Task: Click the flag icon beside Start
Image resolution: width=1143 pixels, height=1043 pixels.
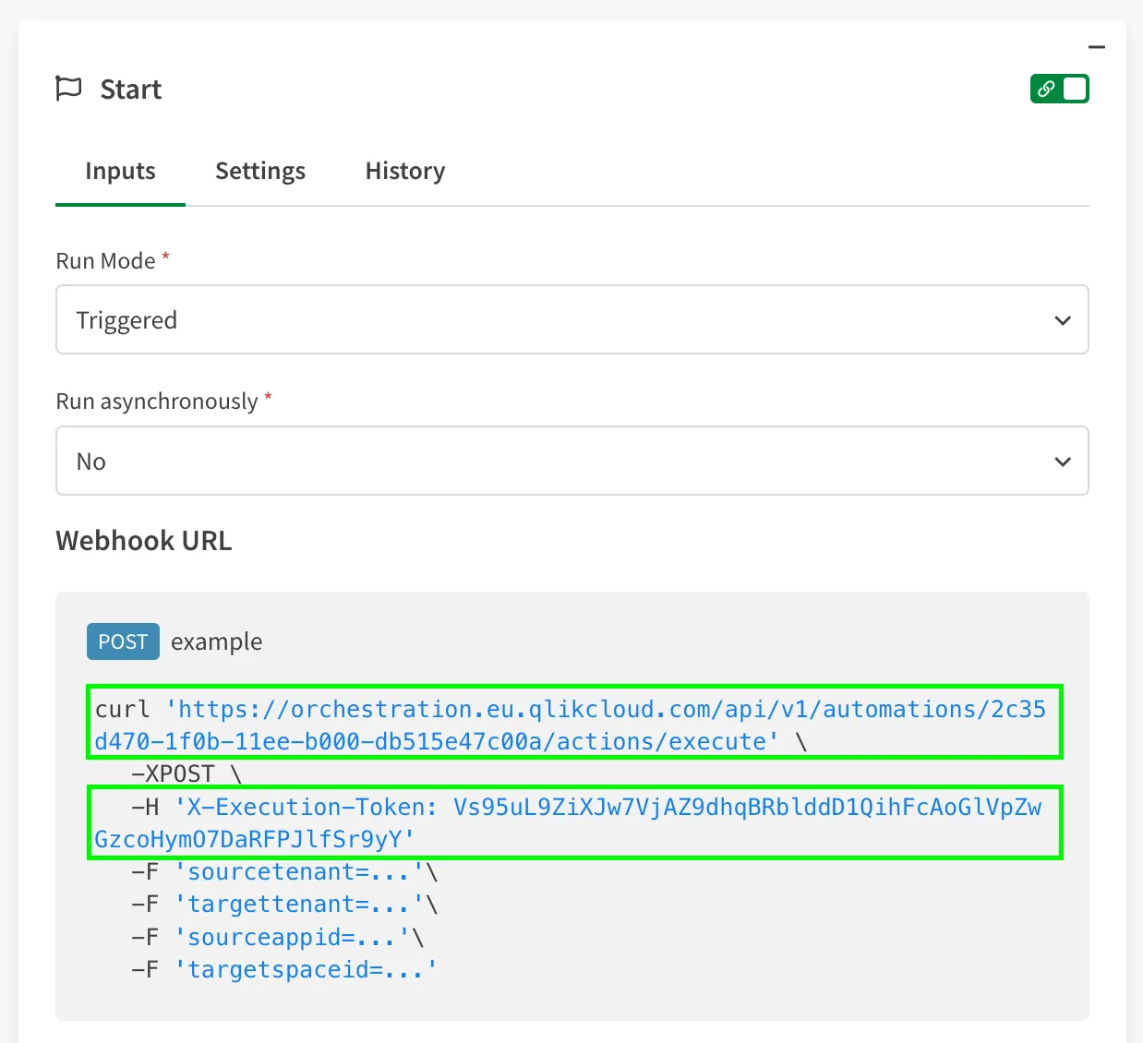Action: point(68,88)
